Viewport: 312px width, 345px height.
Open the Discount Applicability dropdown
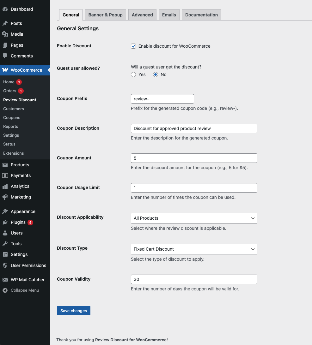194,218
